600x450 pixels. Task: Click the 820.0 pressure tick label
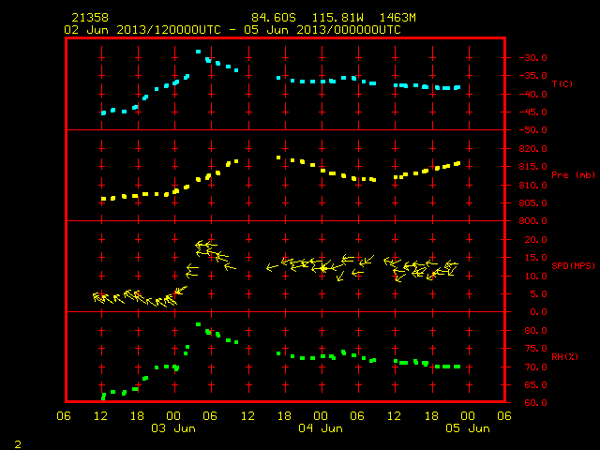point(533,149)
